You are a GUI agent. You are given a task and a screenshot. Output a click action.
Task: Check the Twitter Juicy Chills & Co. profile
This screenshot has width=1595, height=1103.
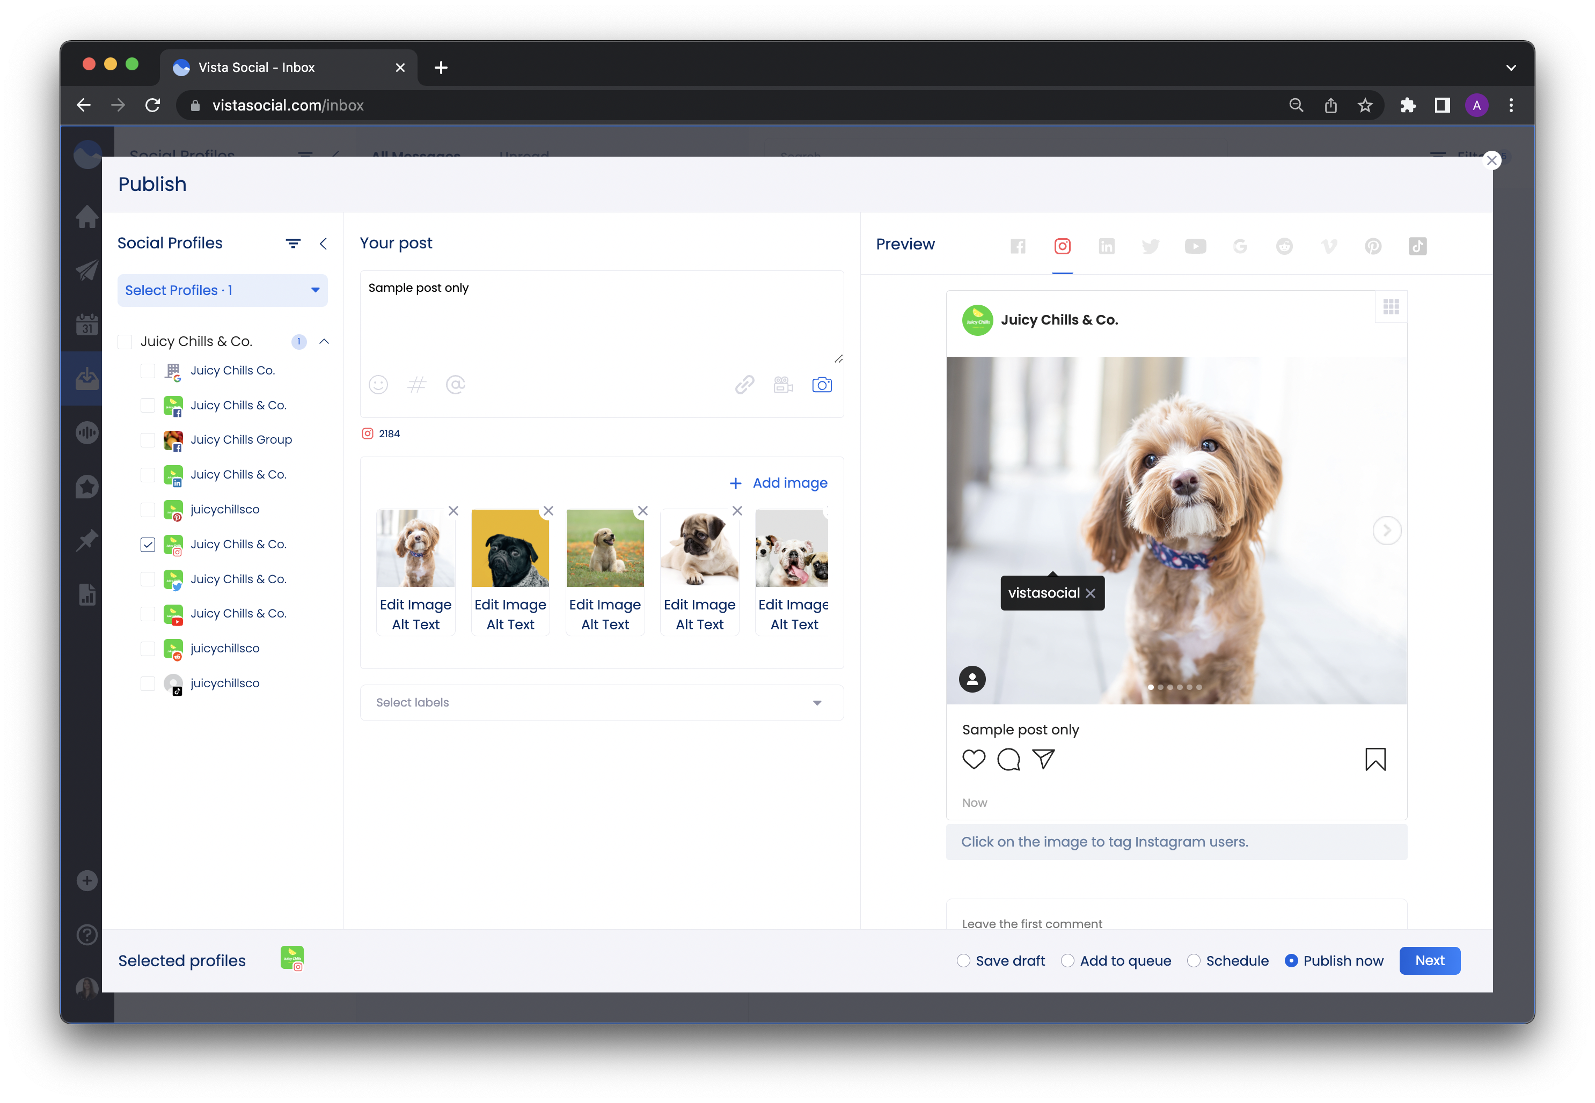(x=147, y=579)
